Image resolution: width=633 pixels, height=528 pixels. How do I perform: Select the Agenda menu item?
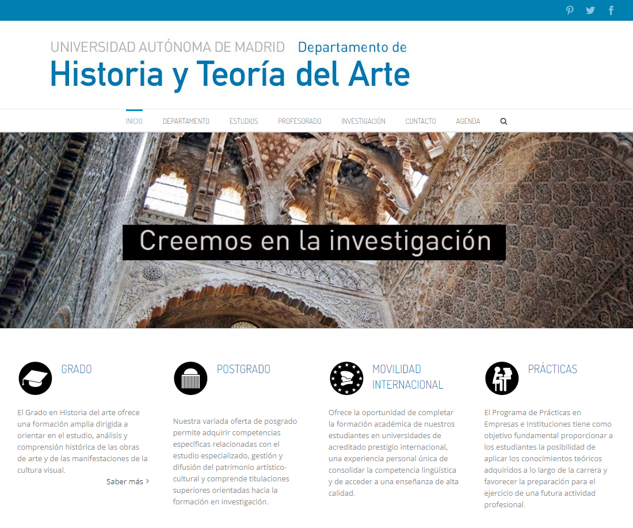(468, 121)
